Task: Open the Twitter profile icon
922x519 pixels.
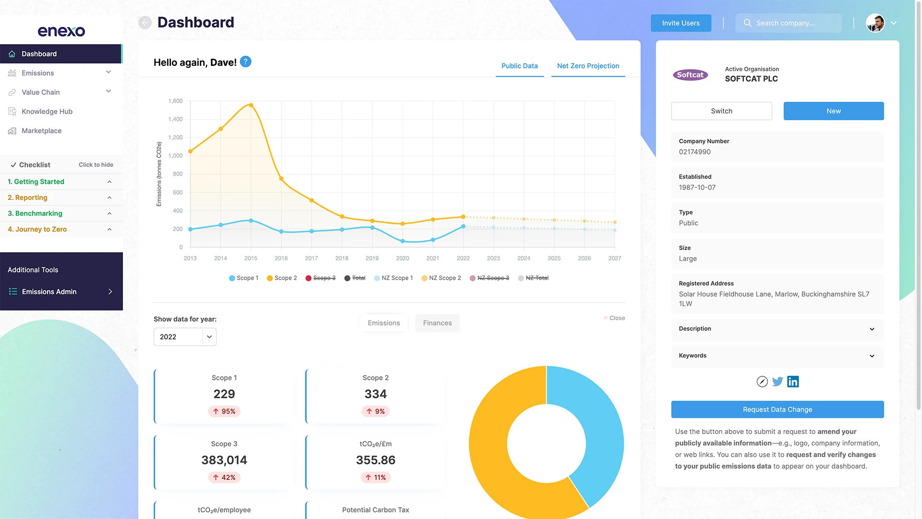Action: pos(777,382)
